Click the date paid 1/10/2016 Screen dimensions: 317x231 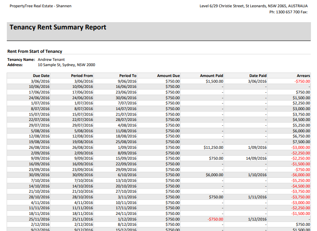(257, 175)
